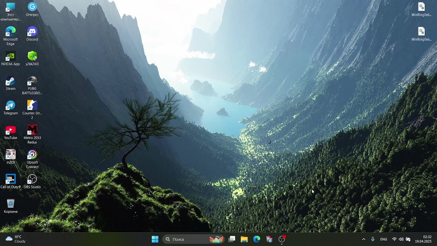Select the Microsoft Edge desktop shortcut

click(11, 36)
